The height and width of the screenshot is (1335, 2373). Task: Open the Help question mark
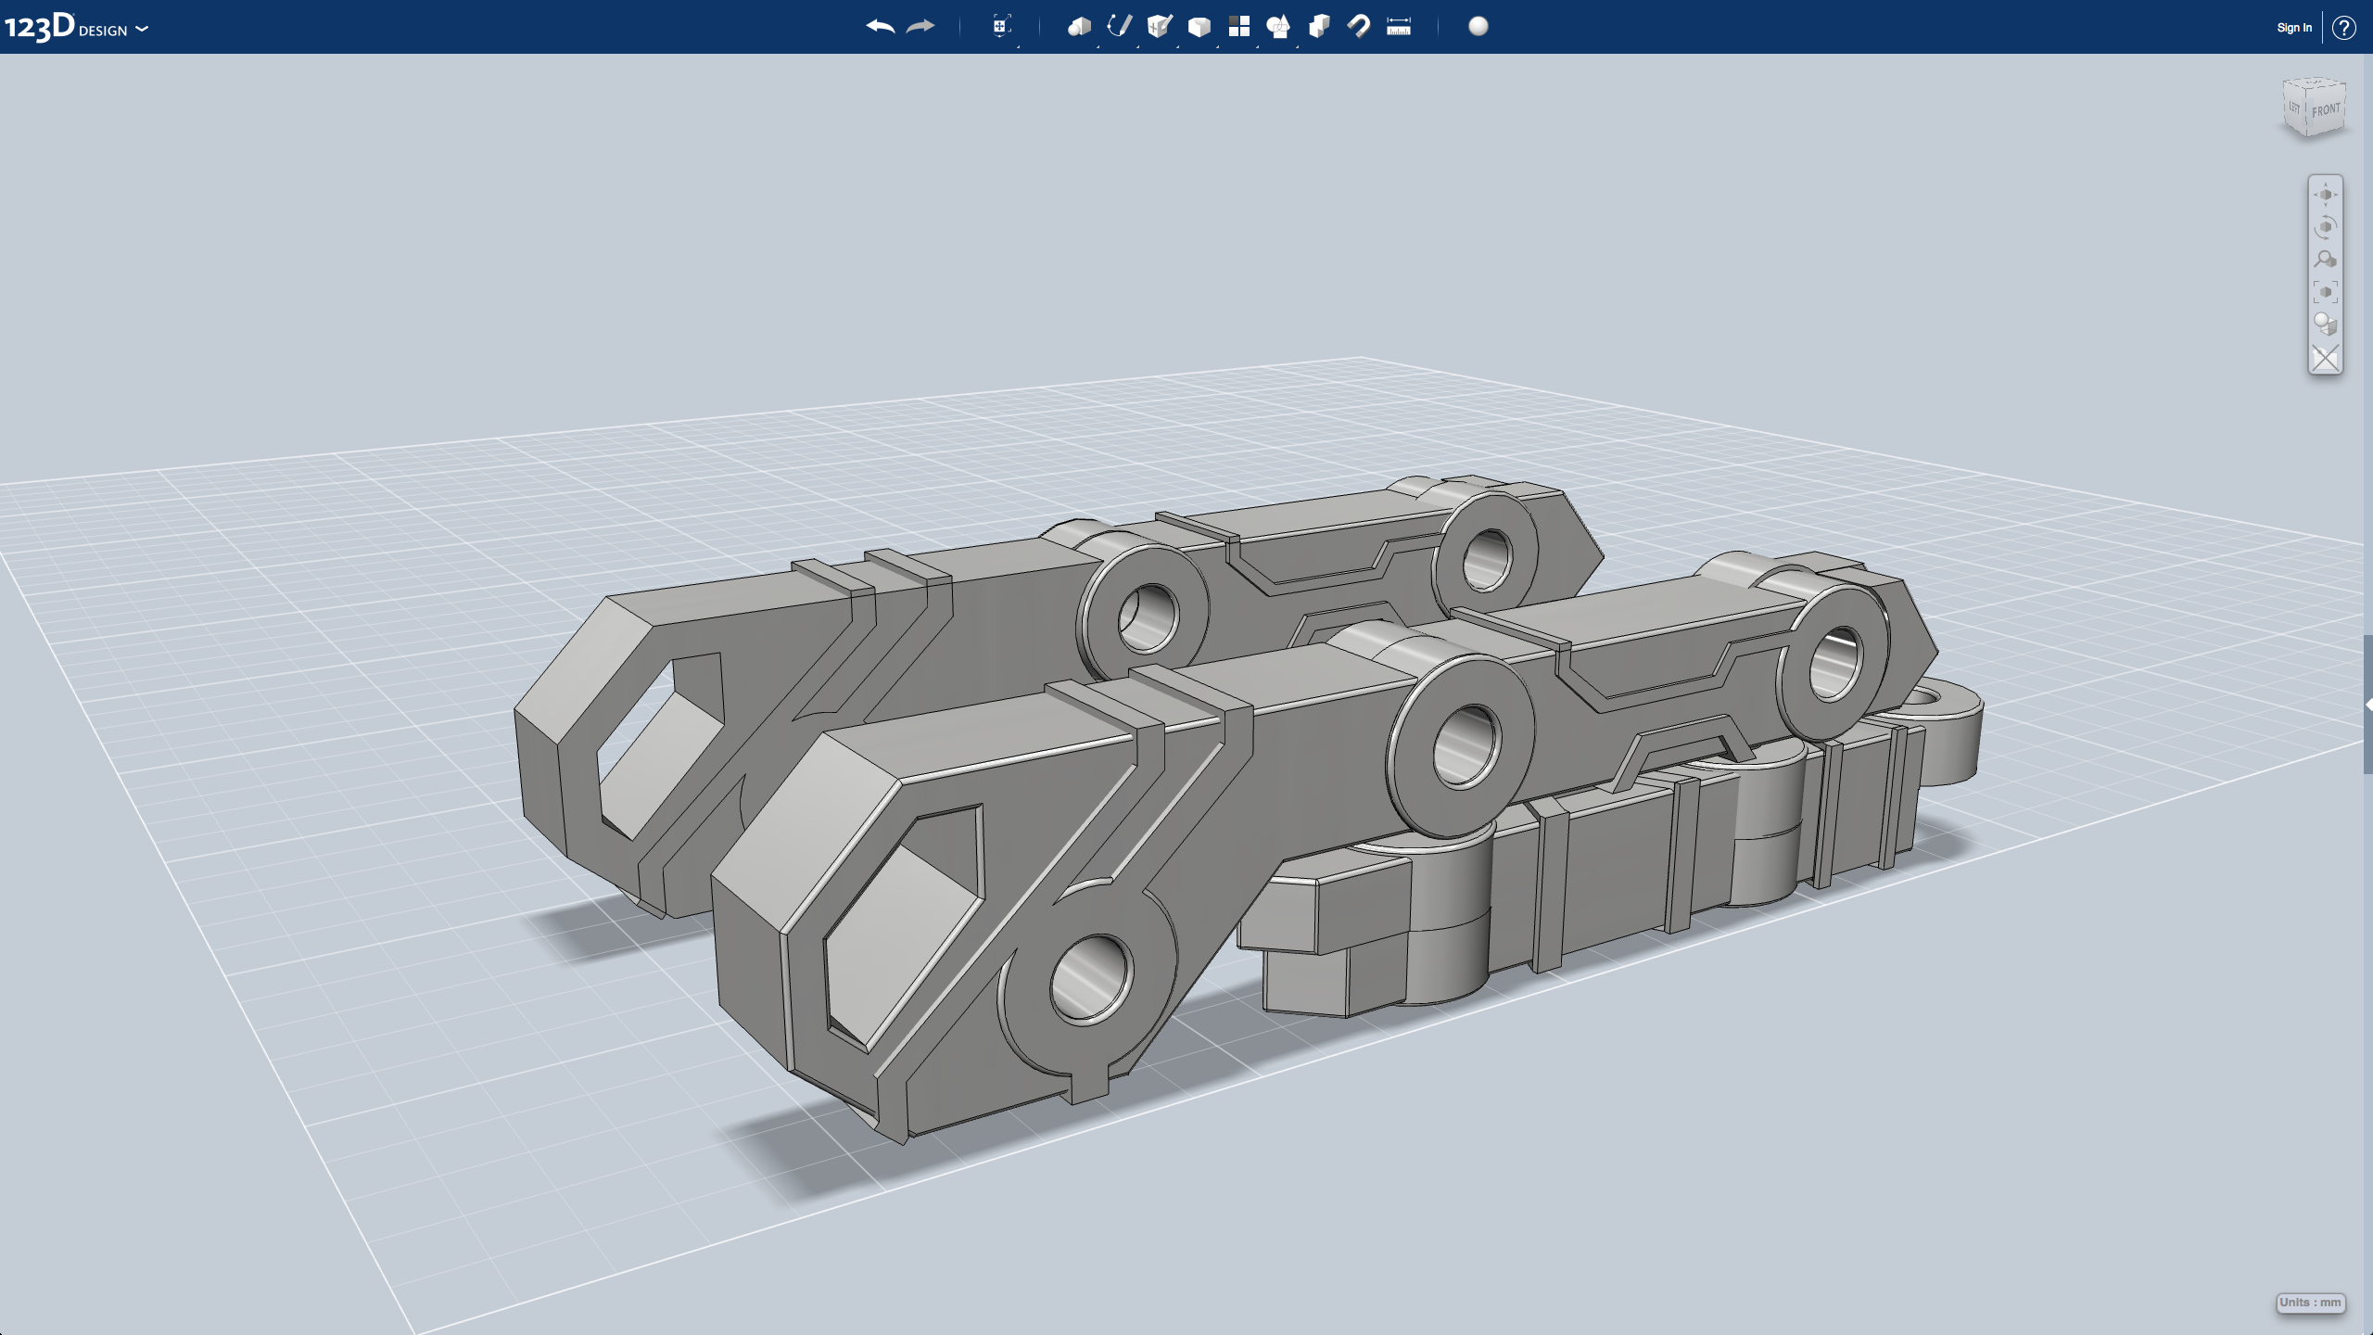pyautogui.click(x=2344, y=28)
